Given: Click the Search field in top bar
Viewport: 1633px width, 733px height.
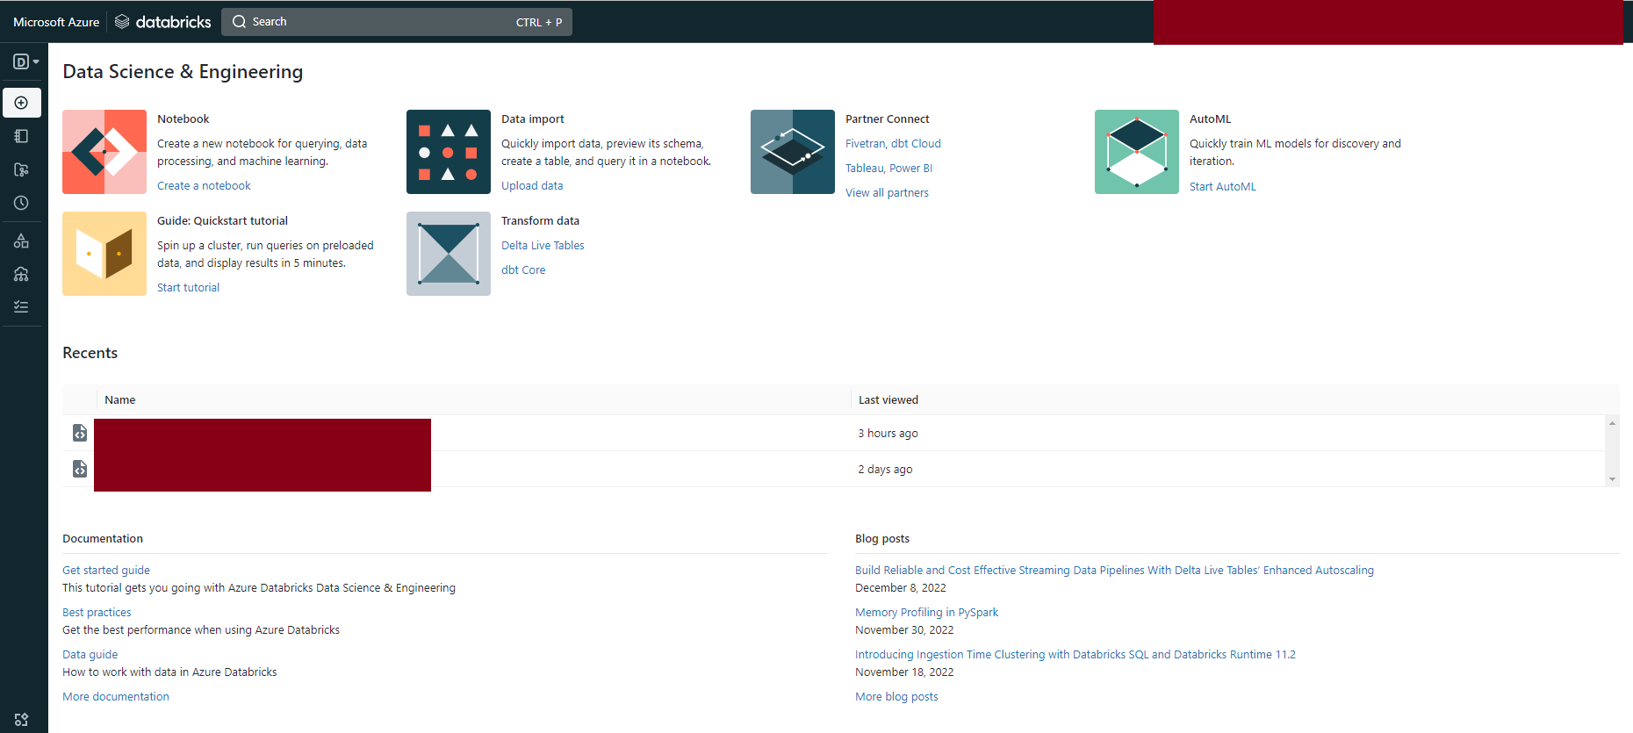Looking at the screenshot, I should tap(397, 22).
